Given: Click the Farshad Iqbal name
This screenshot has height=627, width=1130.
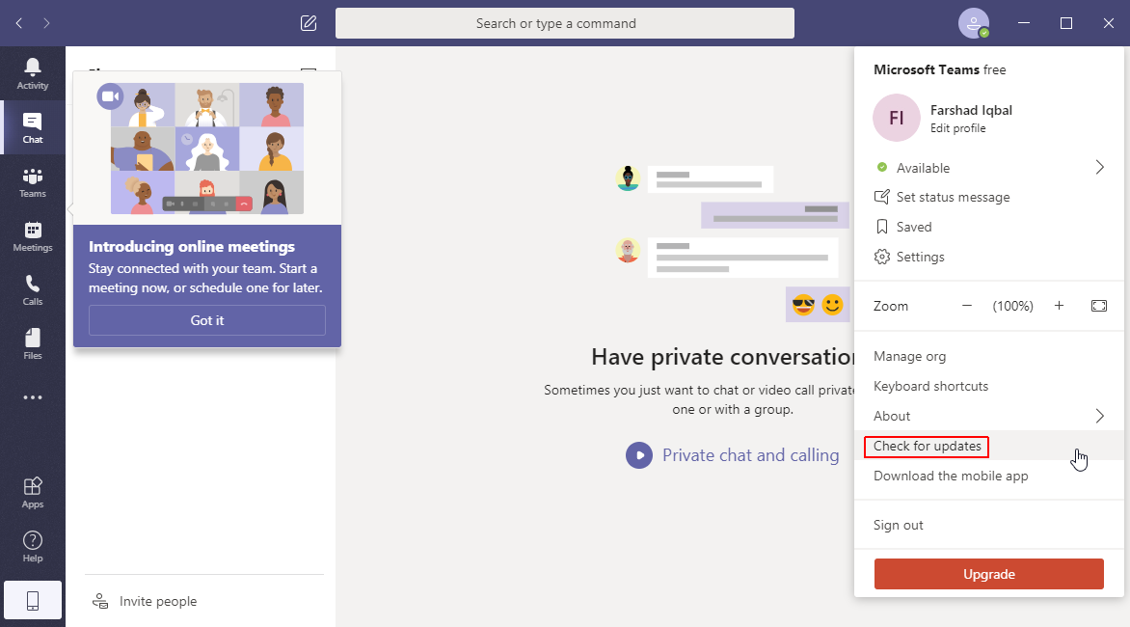Looking at the screenshot, I should [971, 110].
